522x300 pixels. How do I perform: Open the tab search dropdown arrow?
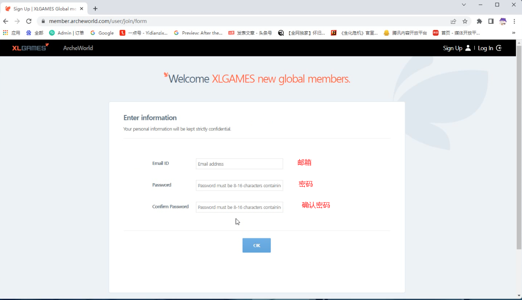coord(464,5)
